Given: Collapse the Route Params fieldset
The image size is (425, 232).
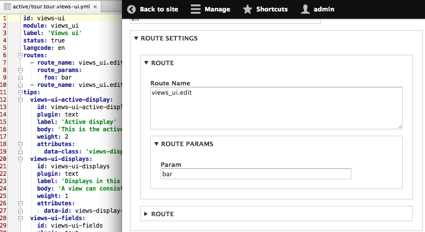Looking at the screenshot, I should click(x=157, y=144).
